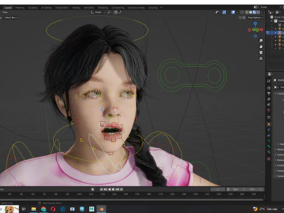This screenshot has width=284, height=213.
Task: Jump to the timeline end frame
Action: [x=121, y=189]
